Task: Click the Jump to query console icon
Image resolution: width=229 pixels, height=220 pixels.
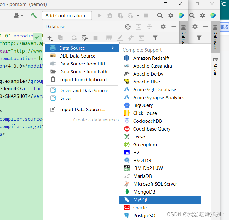Action: (x=131, y=38)
